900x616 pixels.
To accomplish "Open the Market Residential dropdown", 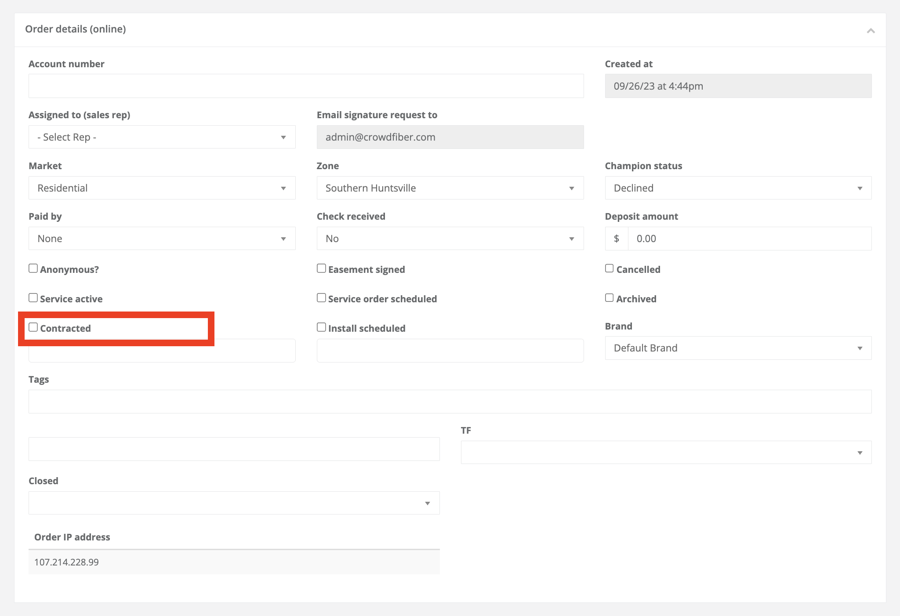I will pos(162,188).
